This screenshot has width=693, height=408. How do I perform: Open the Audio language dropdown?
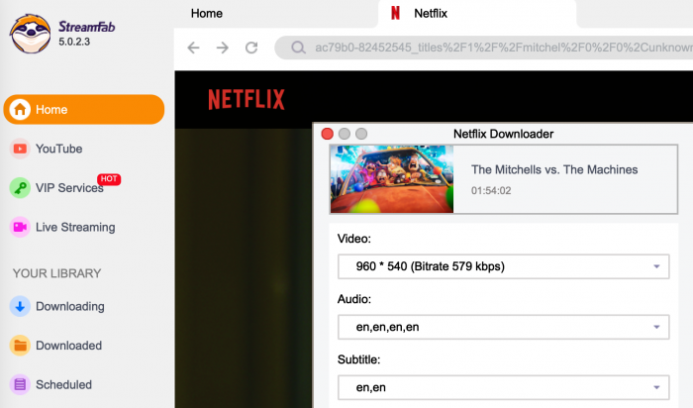[503, 327]
